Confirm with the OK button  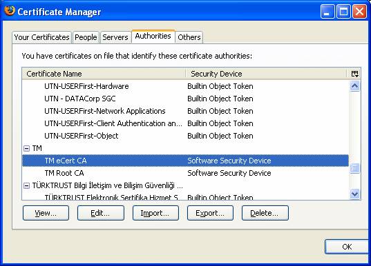347,247
